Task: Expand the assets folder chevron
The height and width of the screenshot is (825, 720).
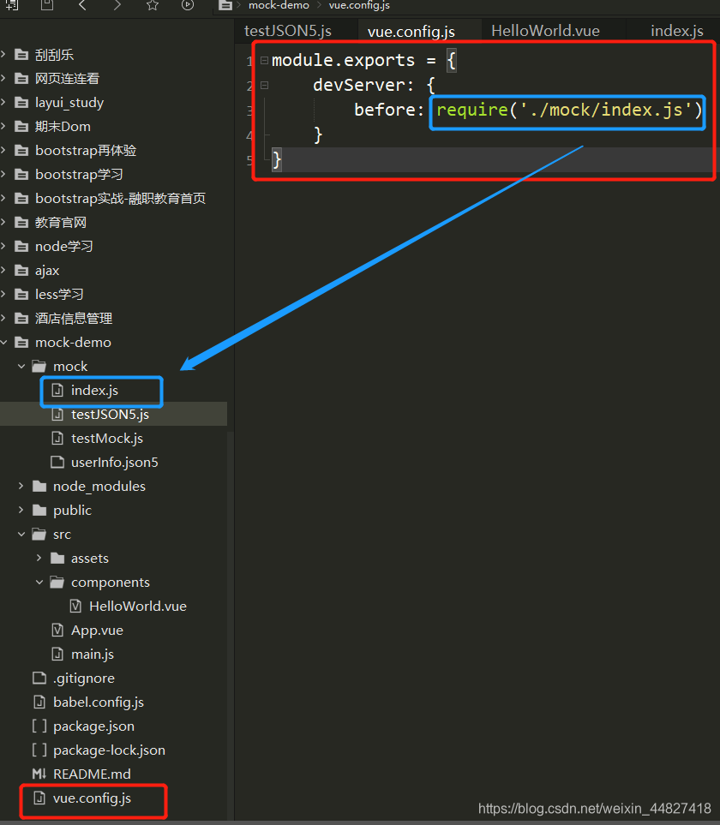Action: point(39,558)
